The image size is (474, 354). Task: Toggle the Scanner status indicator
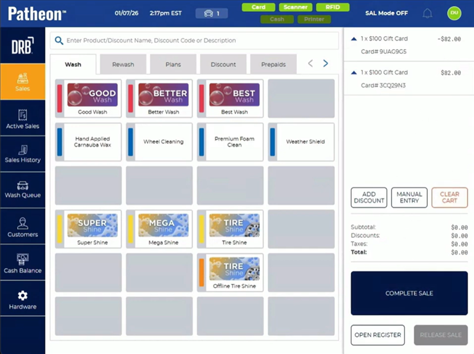coord(294,7)
